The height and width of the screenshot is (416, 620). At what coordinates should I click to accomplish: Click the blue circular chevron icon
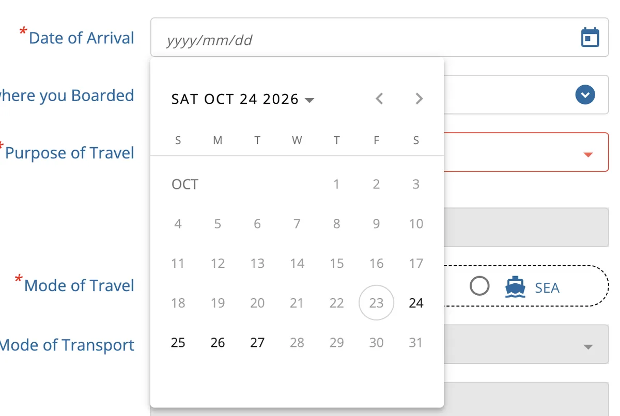click(585, 95)
